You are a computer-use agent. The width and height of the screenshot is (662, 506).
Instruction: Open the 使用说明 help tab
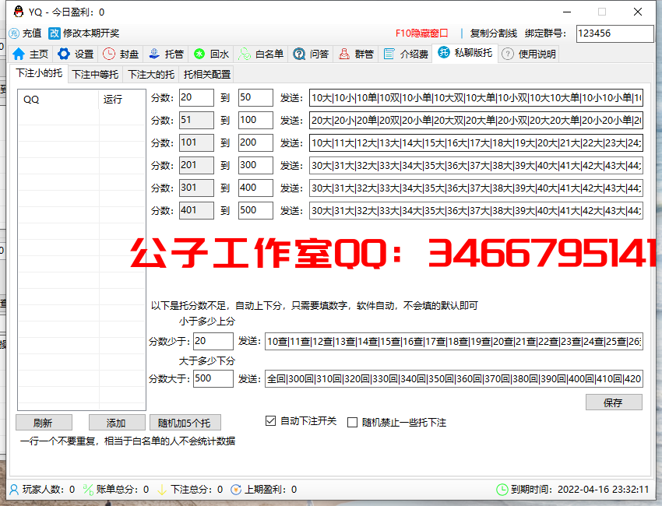click(529, 54)
